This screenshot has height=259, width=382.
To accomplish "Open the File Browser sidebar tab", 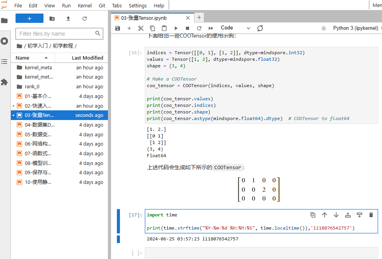I will point(4,21).
